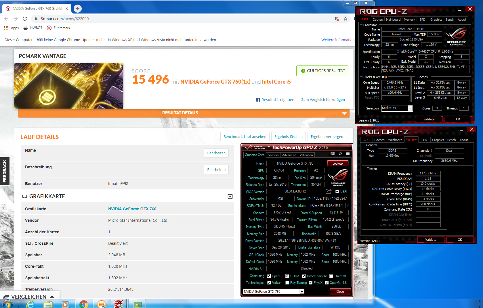
Task: Open the HWBOT bookmark
Action: pyautogui.click(x=33, y=28)
